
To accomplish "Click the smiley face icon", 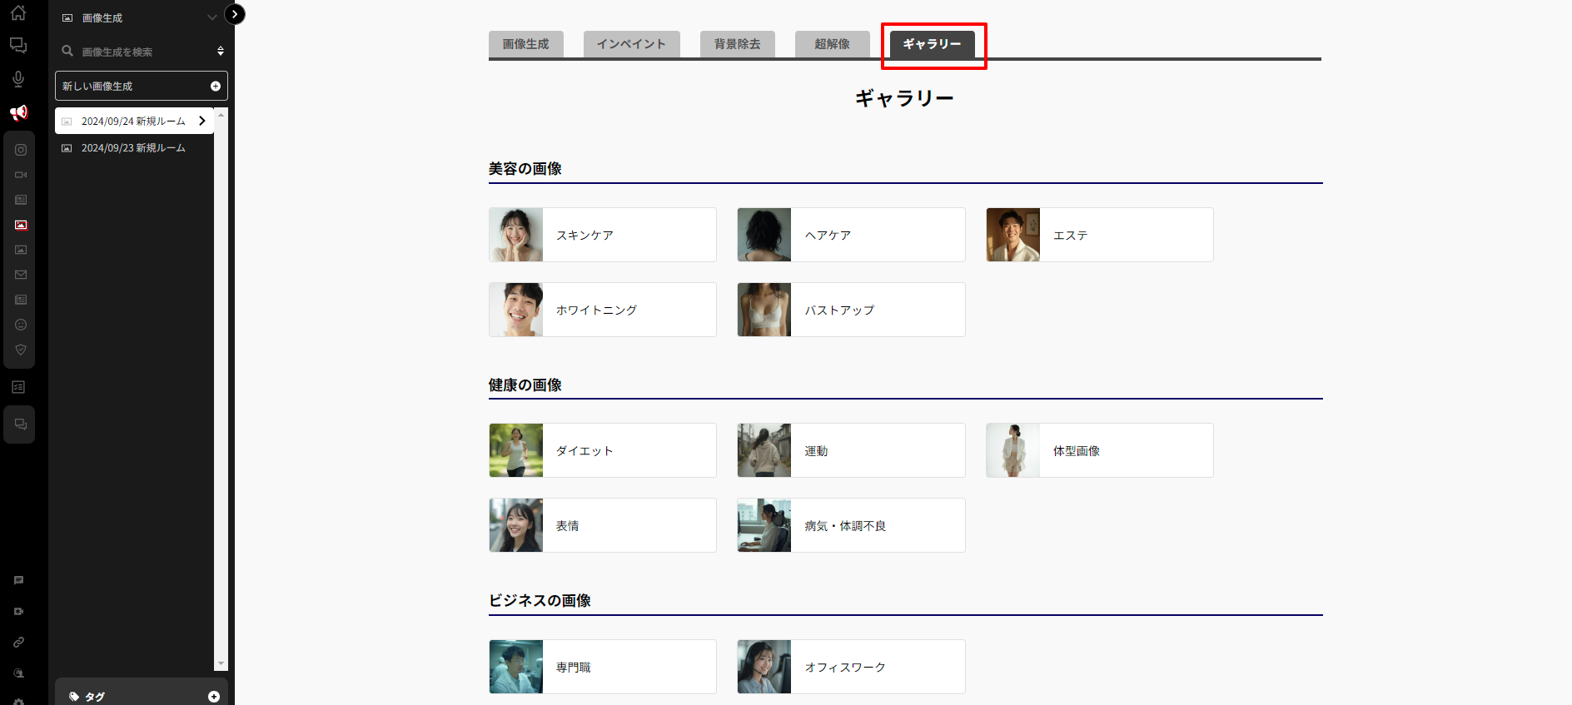I will pyautogui.click(x=21, y=325).
